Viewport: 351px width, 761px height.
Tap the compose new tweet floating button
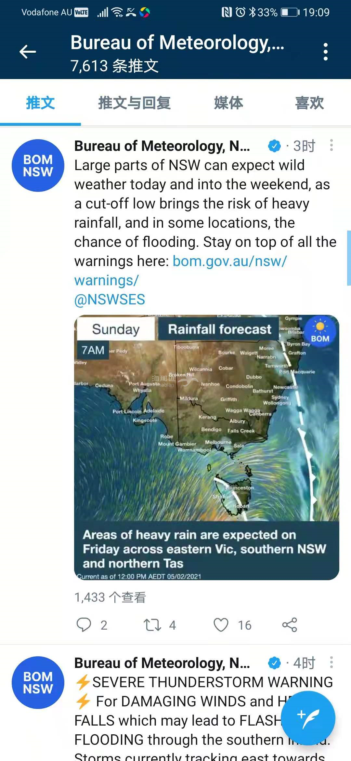[308, 718]
